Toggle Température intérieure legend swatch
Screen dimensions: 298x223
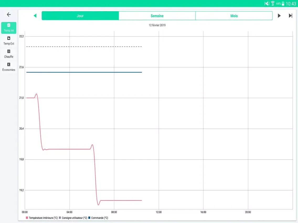pyautogui.click(x=27, y=218)
